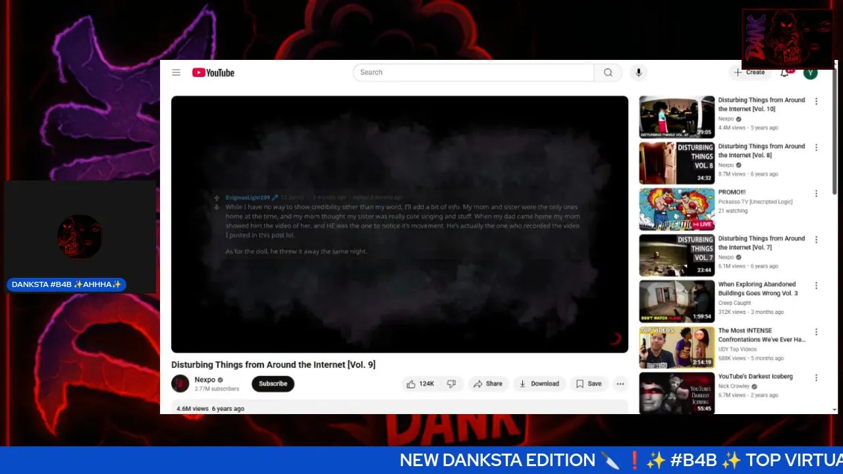This screenshot has height=474, width=843.
Task: Open Most INTENSE Confrontations video thumbnail
Action: pos(676,348)
